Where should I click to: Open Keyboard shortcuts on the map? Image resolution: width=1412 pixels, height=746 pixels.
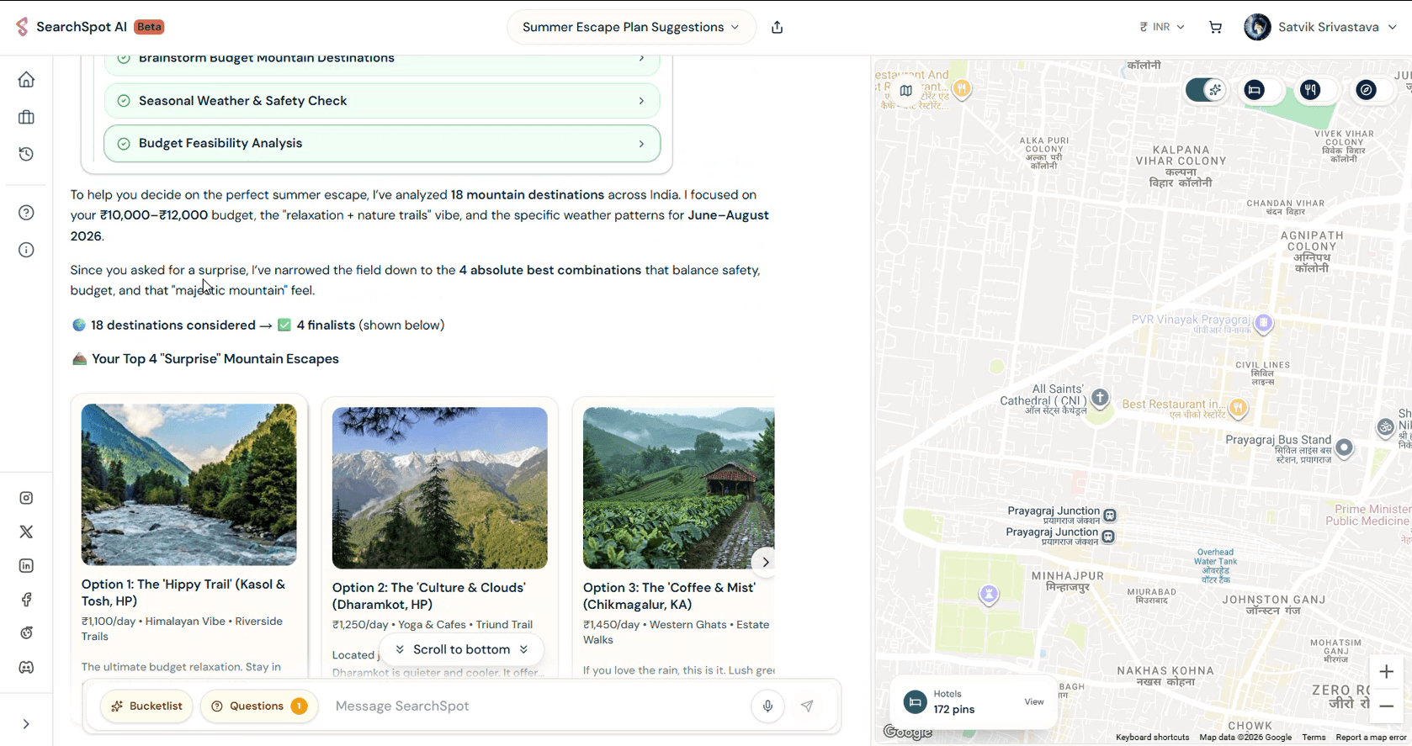[x=1152, y=738]
